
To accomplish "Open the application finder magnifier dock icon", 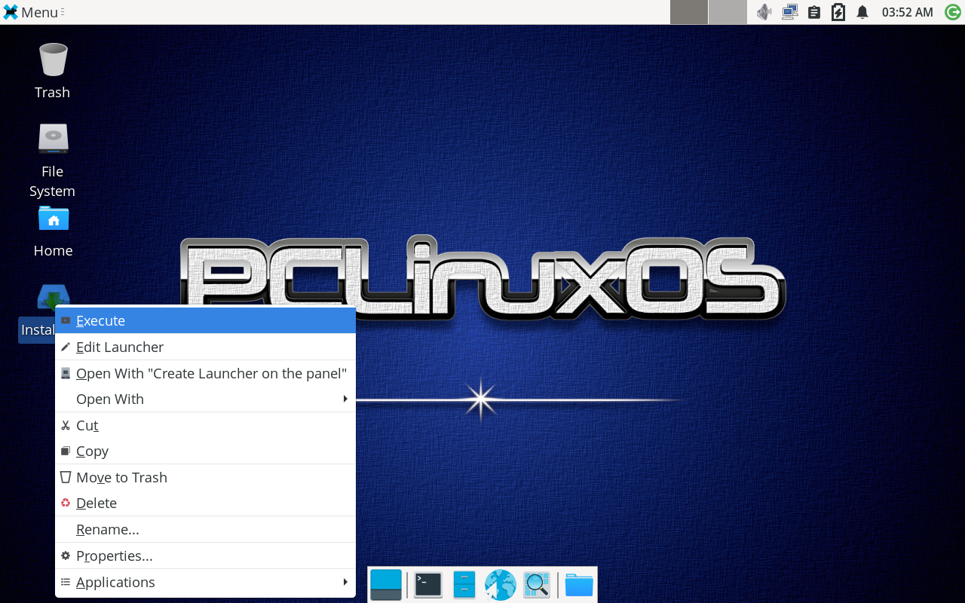I will click(x=537, y=585).
